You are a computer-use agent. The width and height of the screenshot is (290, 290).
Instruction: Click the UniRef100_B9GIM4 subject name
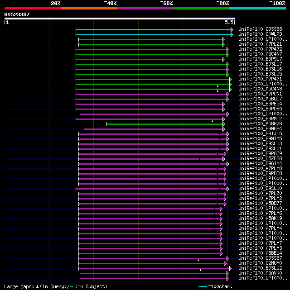260,163
